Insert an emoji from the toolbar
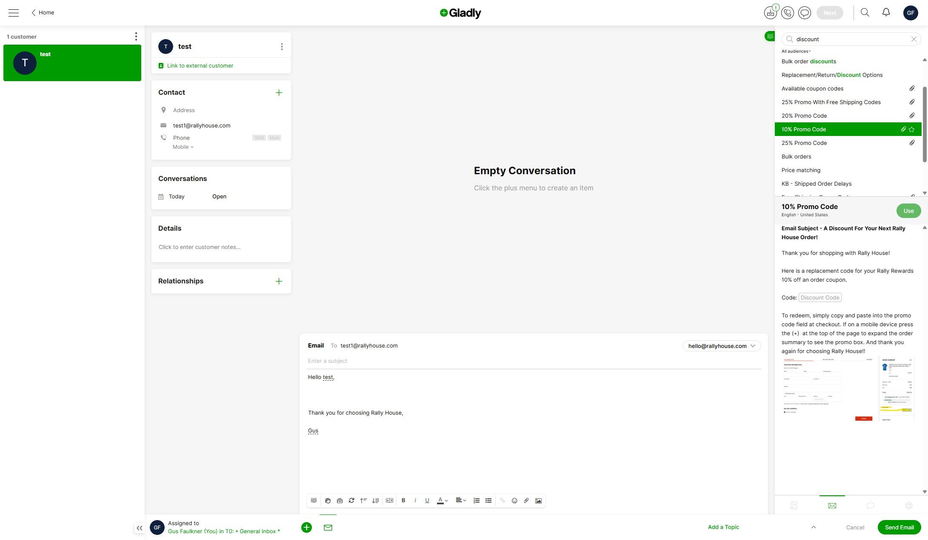This screenshot has width=928, height=540. 514,500
